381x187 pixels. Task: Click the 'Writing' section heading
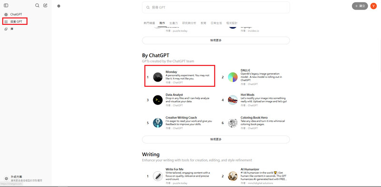coord(150,155)
